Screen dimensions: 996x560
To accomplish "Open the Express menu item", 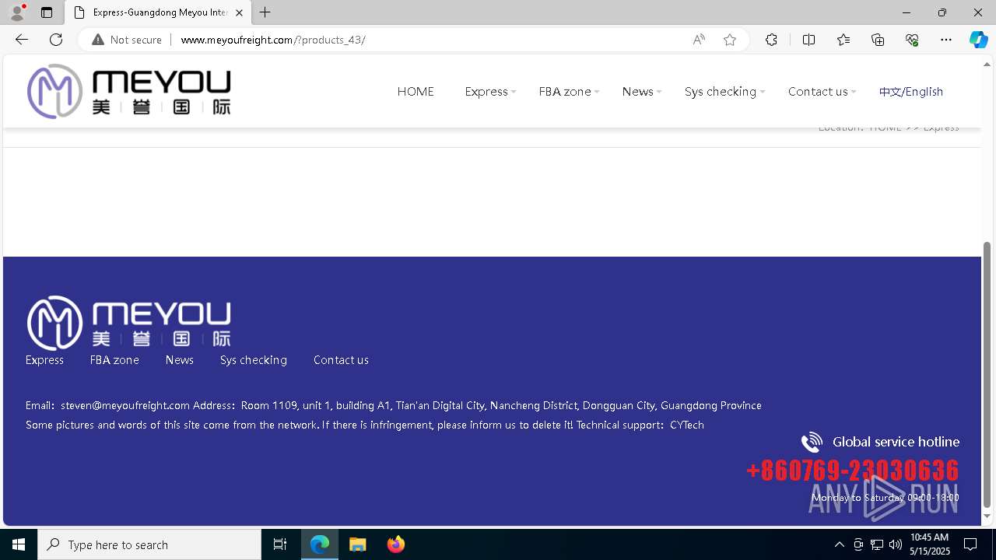I will pyautogui.click(x=486, y=91).
